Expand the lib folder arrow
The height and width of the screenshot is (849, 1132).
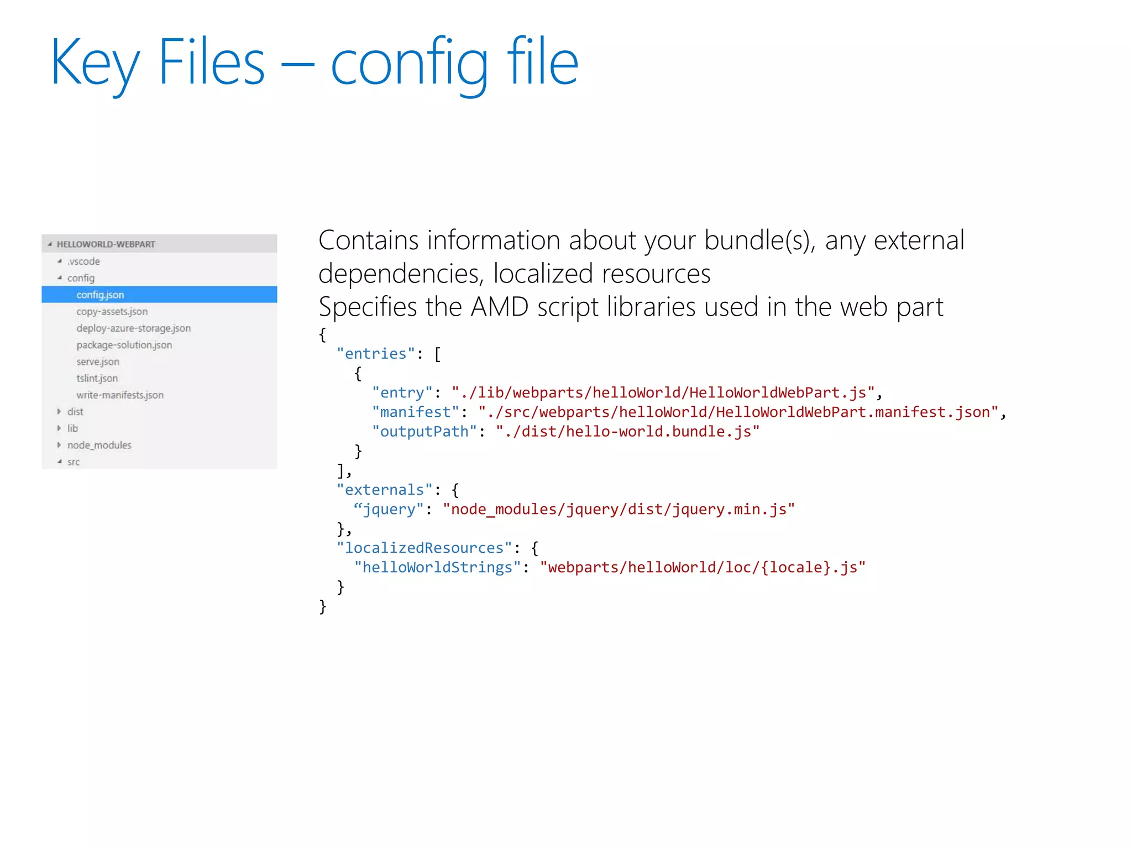coord(59,428)
